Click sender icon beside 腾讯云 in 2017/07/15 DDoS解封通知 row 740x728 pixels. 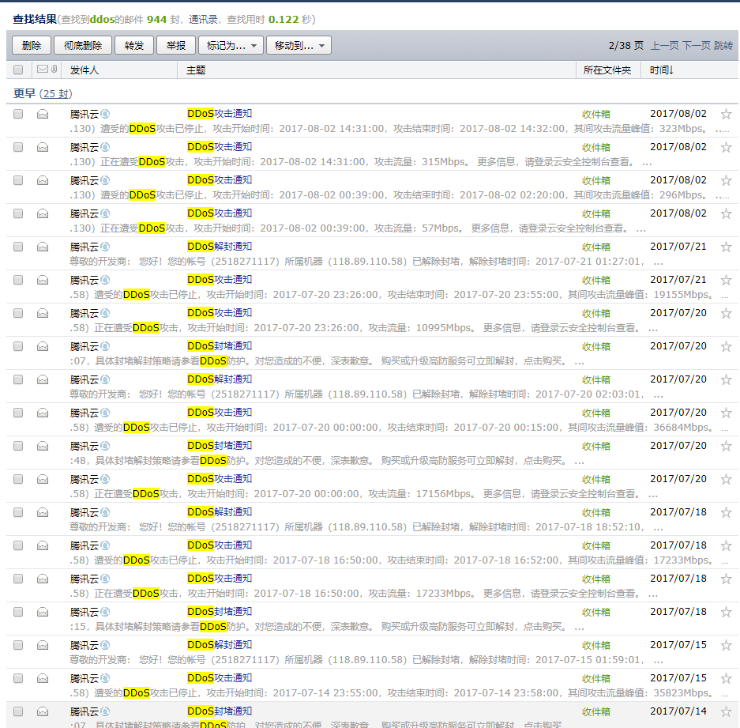tap(105, 645)
